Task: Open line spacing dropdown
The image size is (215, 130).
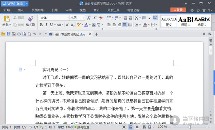Action: pyautogui.click(x=140, y=25)
